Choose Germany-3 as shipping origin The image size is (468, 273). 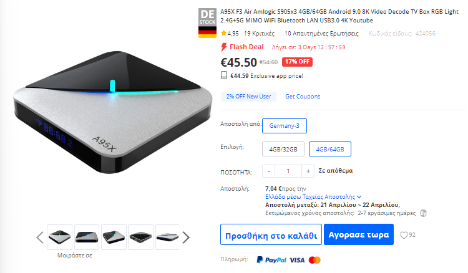pyautogui.click(x=284, y=126)
